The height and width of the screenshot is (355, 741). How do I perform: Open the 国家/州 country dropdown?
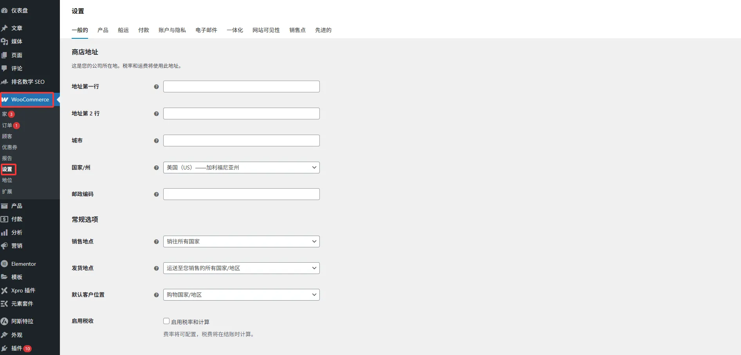coord(241,168)
